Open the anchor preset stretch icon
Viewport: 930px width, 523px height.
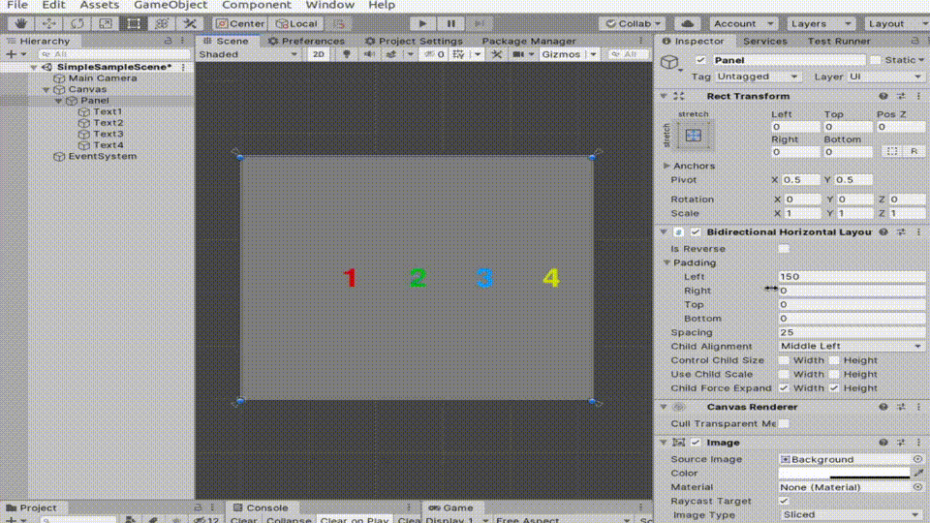point(694,136)
